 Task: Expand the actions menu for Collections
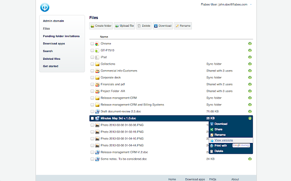click(250, 64)
